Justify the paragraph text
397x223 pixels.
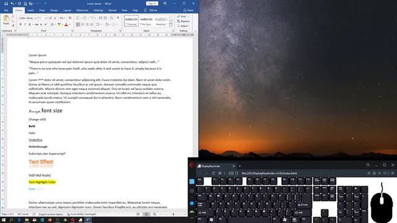click(x=92, y=25)
